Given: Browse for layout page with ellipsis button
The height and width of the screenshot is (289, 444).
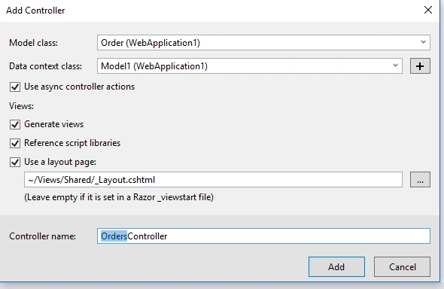Looking at the screenshot, I should click(420, 179).
